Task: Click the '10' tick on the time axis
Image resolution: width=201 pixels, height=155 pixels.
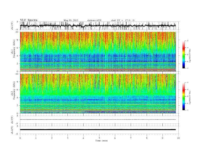Action: coord(178,138)
